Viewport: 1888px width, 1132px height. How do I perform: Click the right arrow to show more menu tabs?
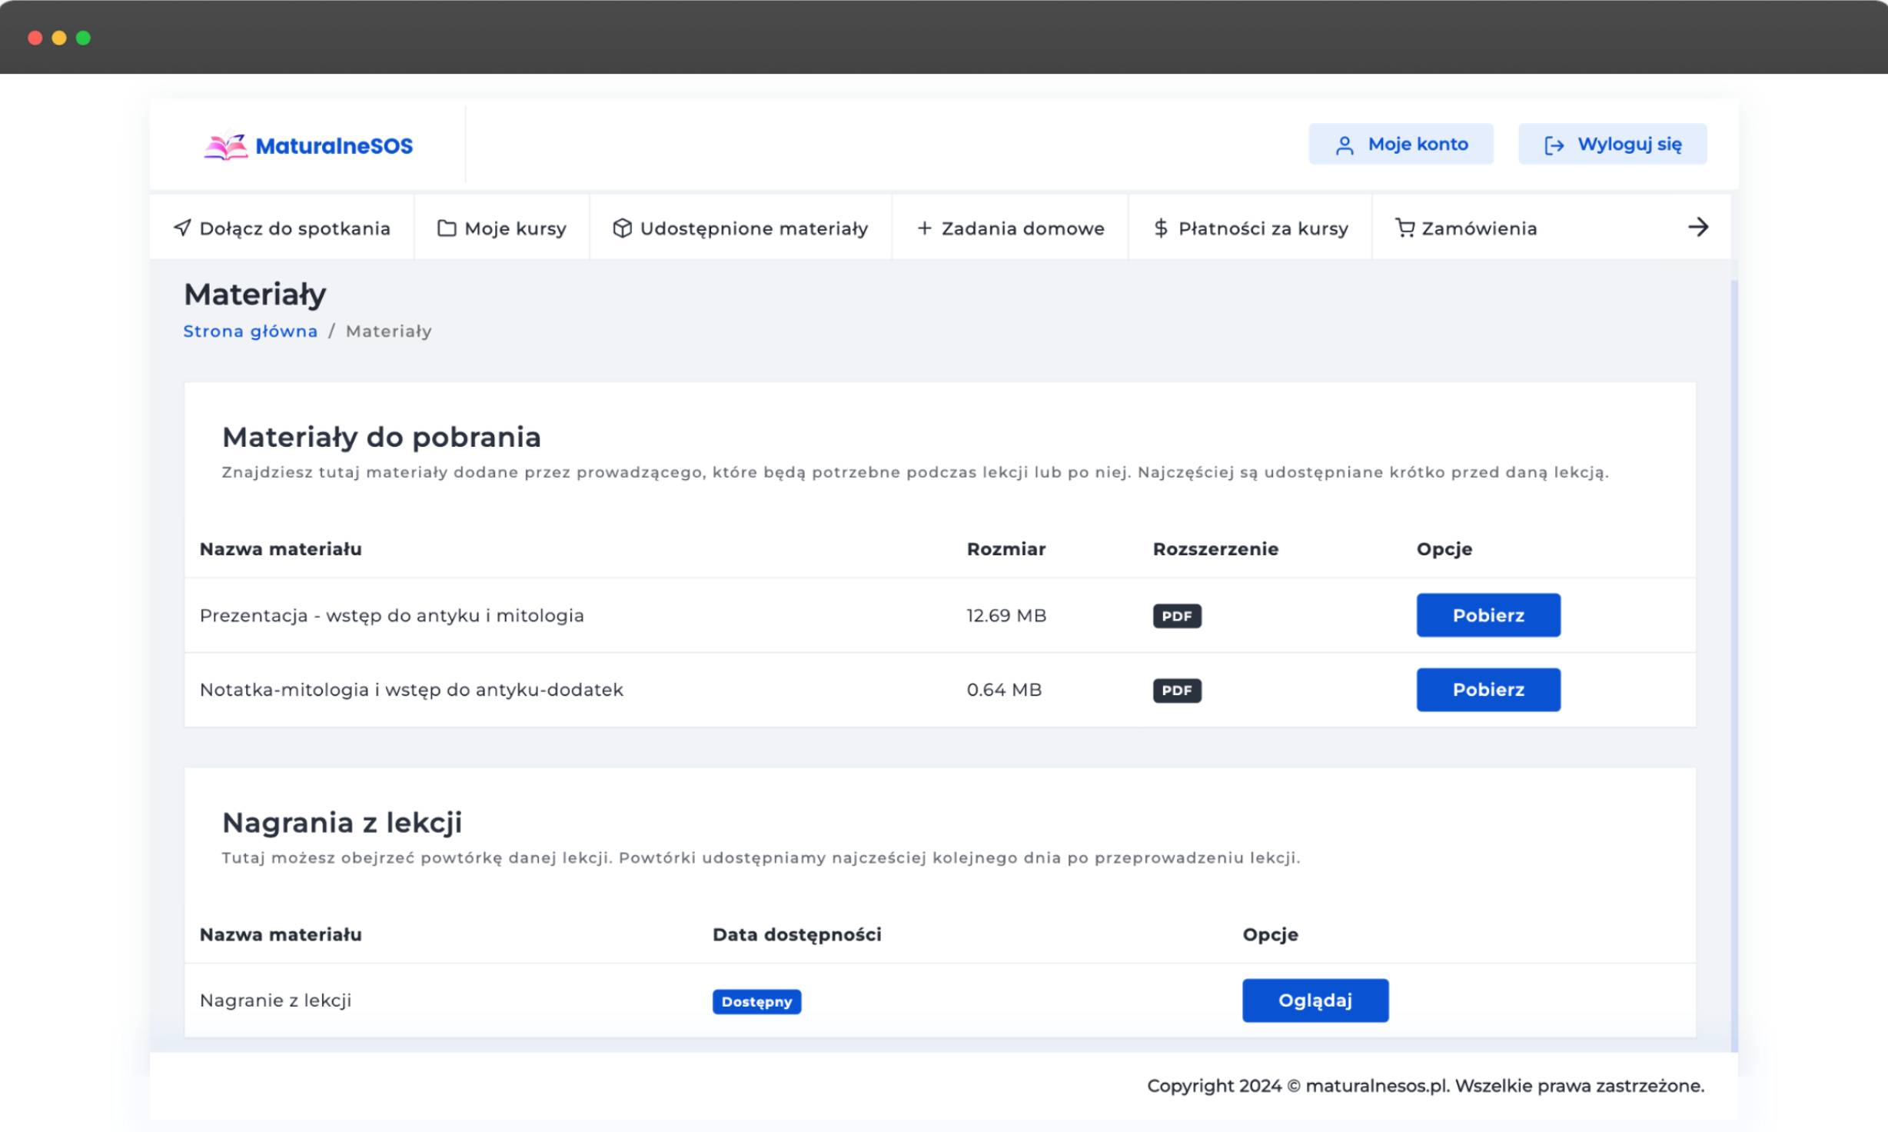[1698, 227]
